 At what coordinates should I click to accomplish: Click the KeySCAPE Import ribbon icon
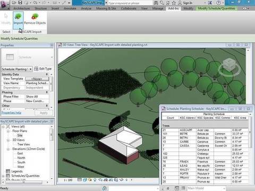[x=18, y=20]
